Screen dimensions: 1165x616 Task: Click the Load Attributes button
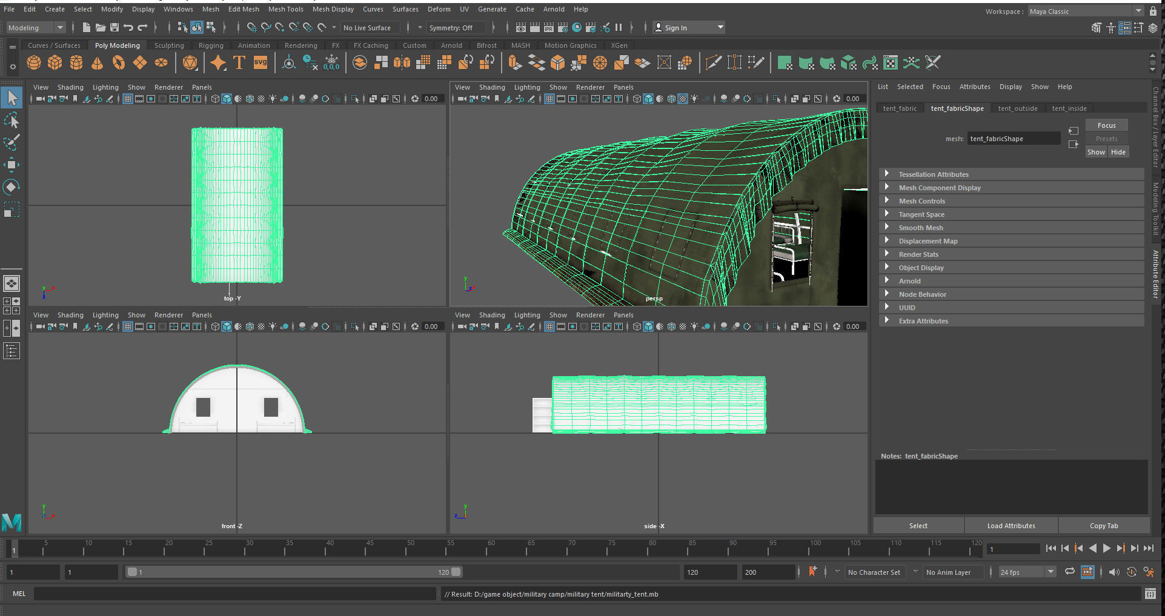1011,526
